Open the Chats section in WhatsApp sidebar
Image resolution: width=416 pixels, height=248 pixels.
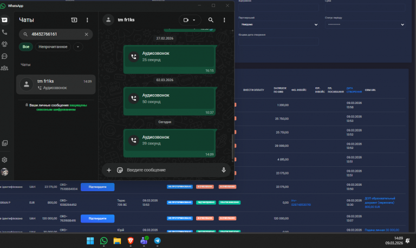point(4,20)
